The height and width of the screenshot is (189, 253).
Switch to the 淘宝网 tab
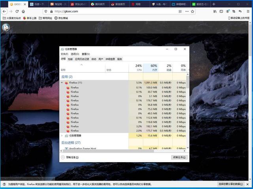point(59,4)
